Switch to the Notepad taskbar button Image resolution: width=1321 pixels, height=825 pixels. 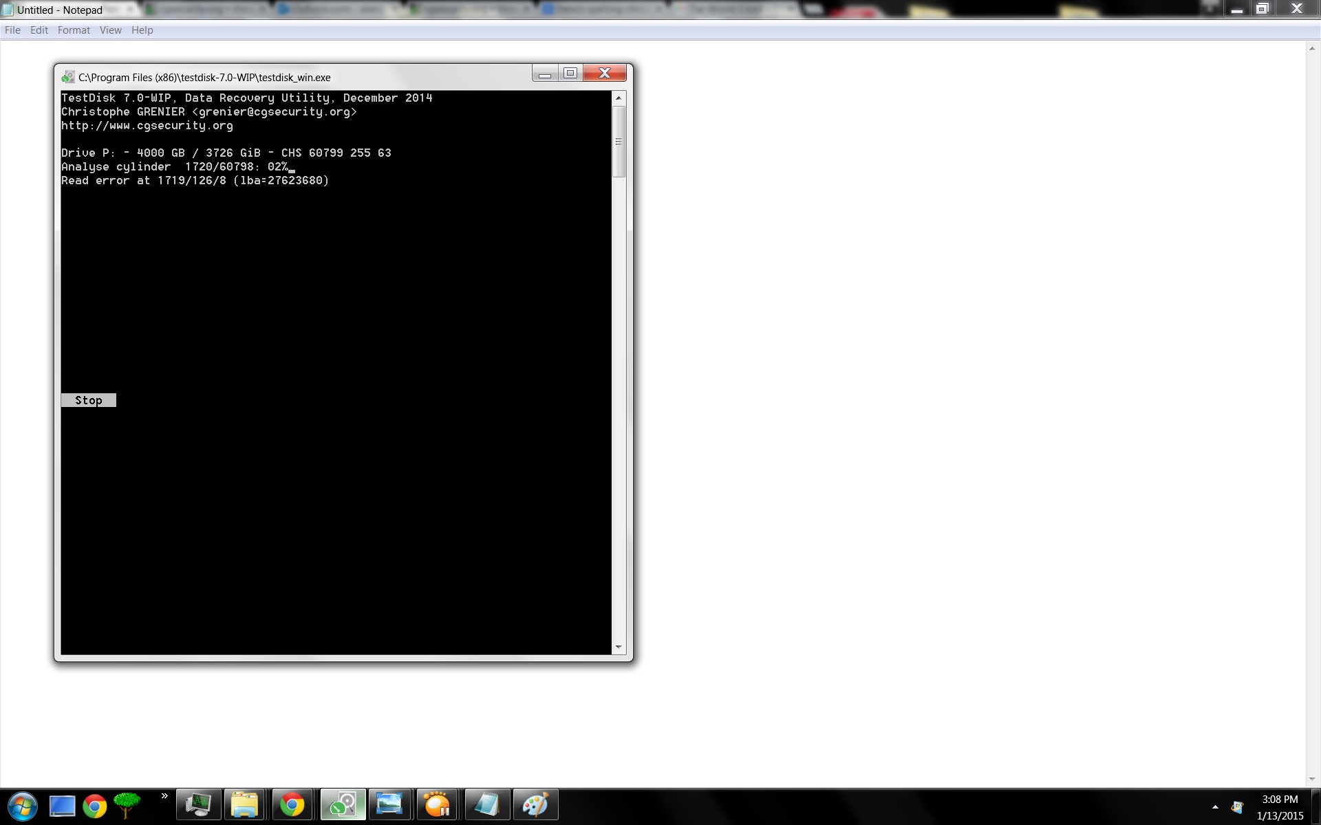[x=487, y=805]
